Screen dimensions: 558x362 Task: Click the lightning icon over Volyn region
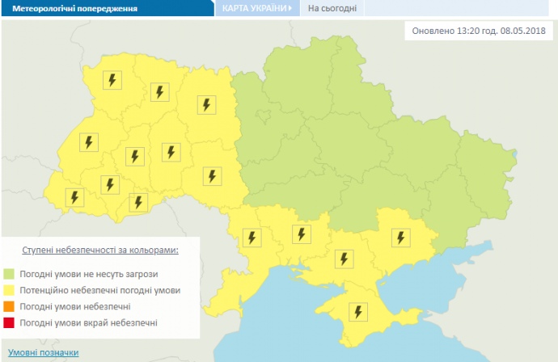pos(112,80)
